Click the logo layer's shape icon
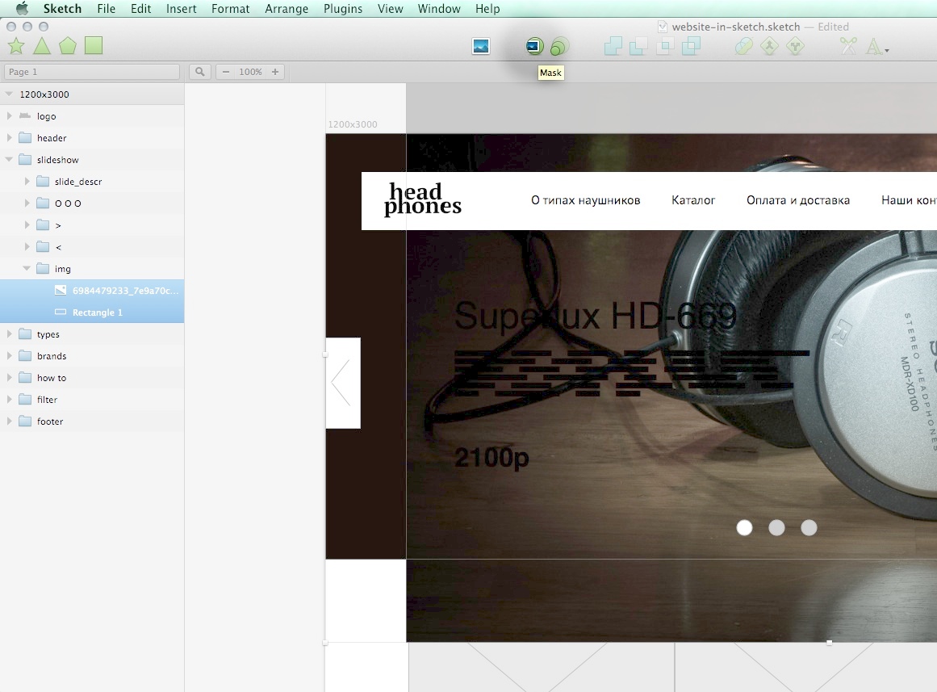Viewport: 937px width, 692px height. coord(25,115)
